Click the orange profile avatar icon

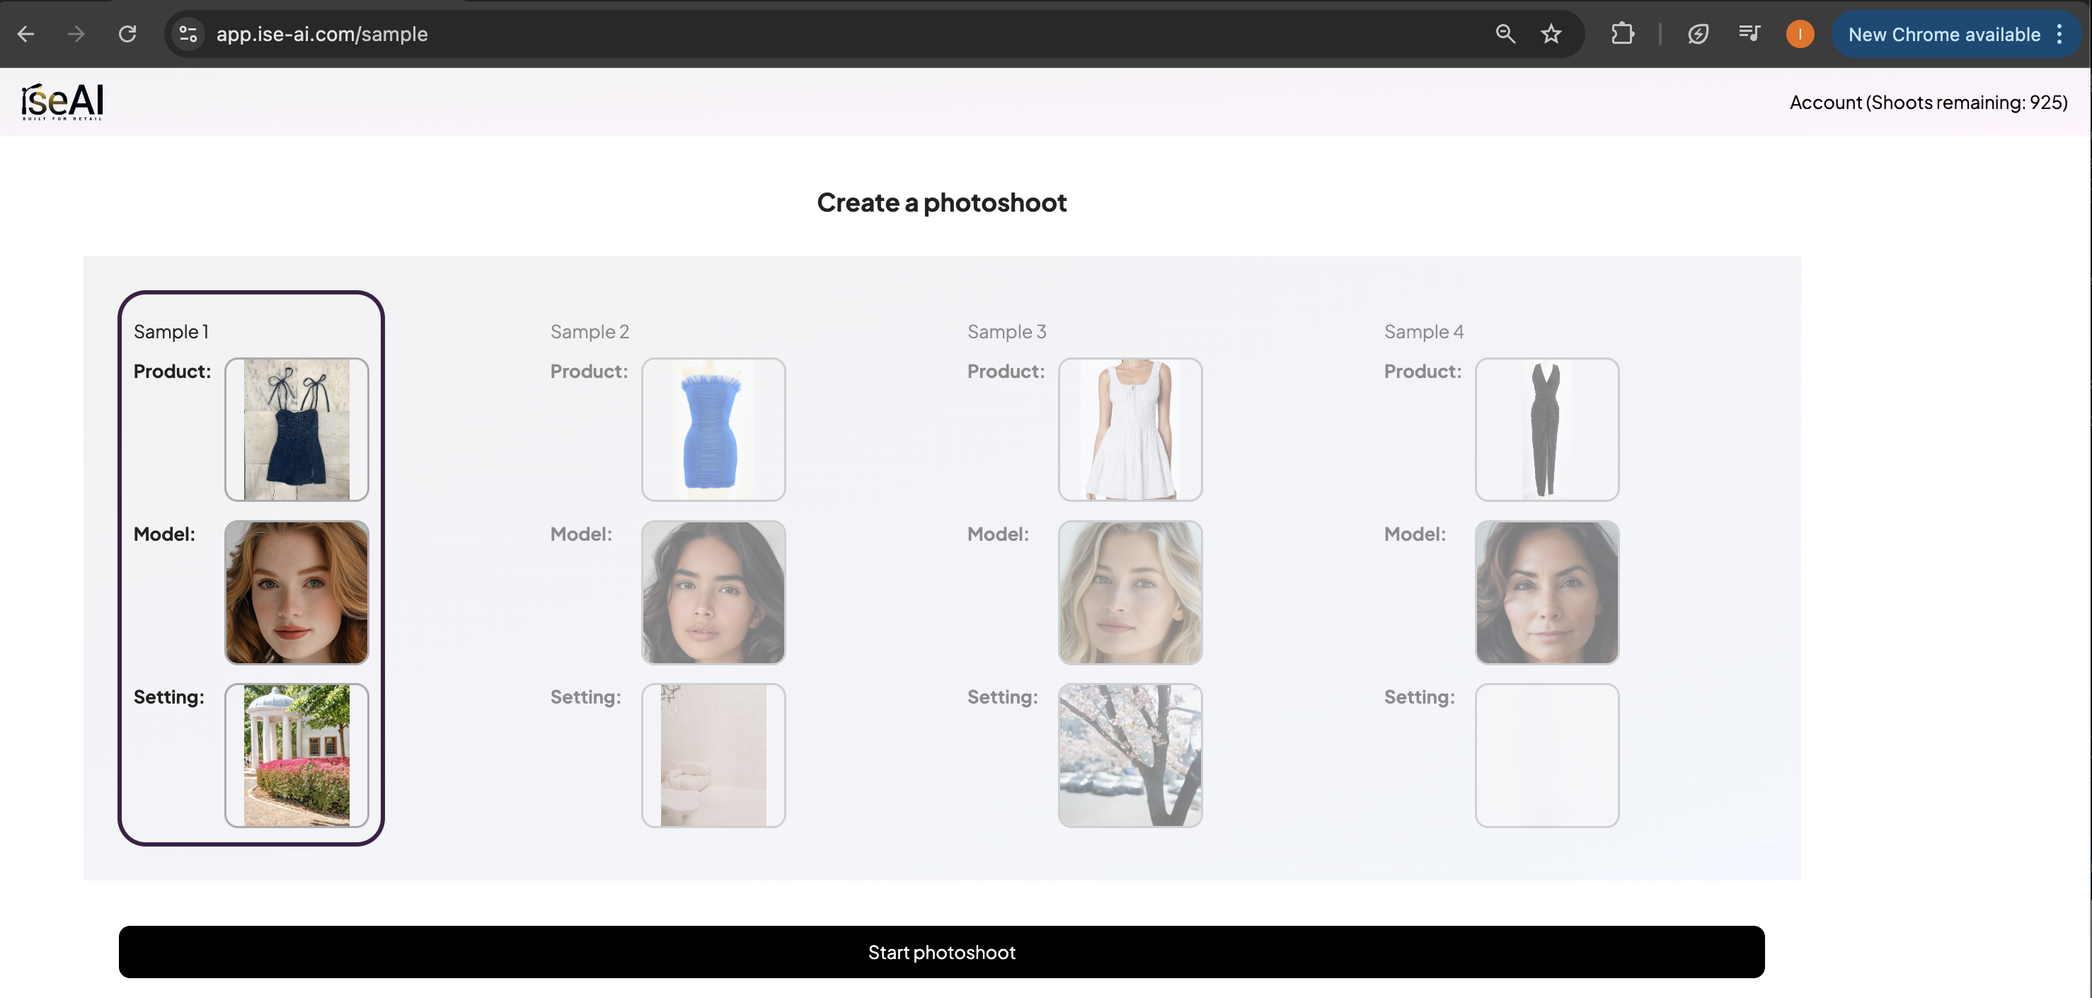pos(1800,34)
